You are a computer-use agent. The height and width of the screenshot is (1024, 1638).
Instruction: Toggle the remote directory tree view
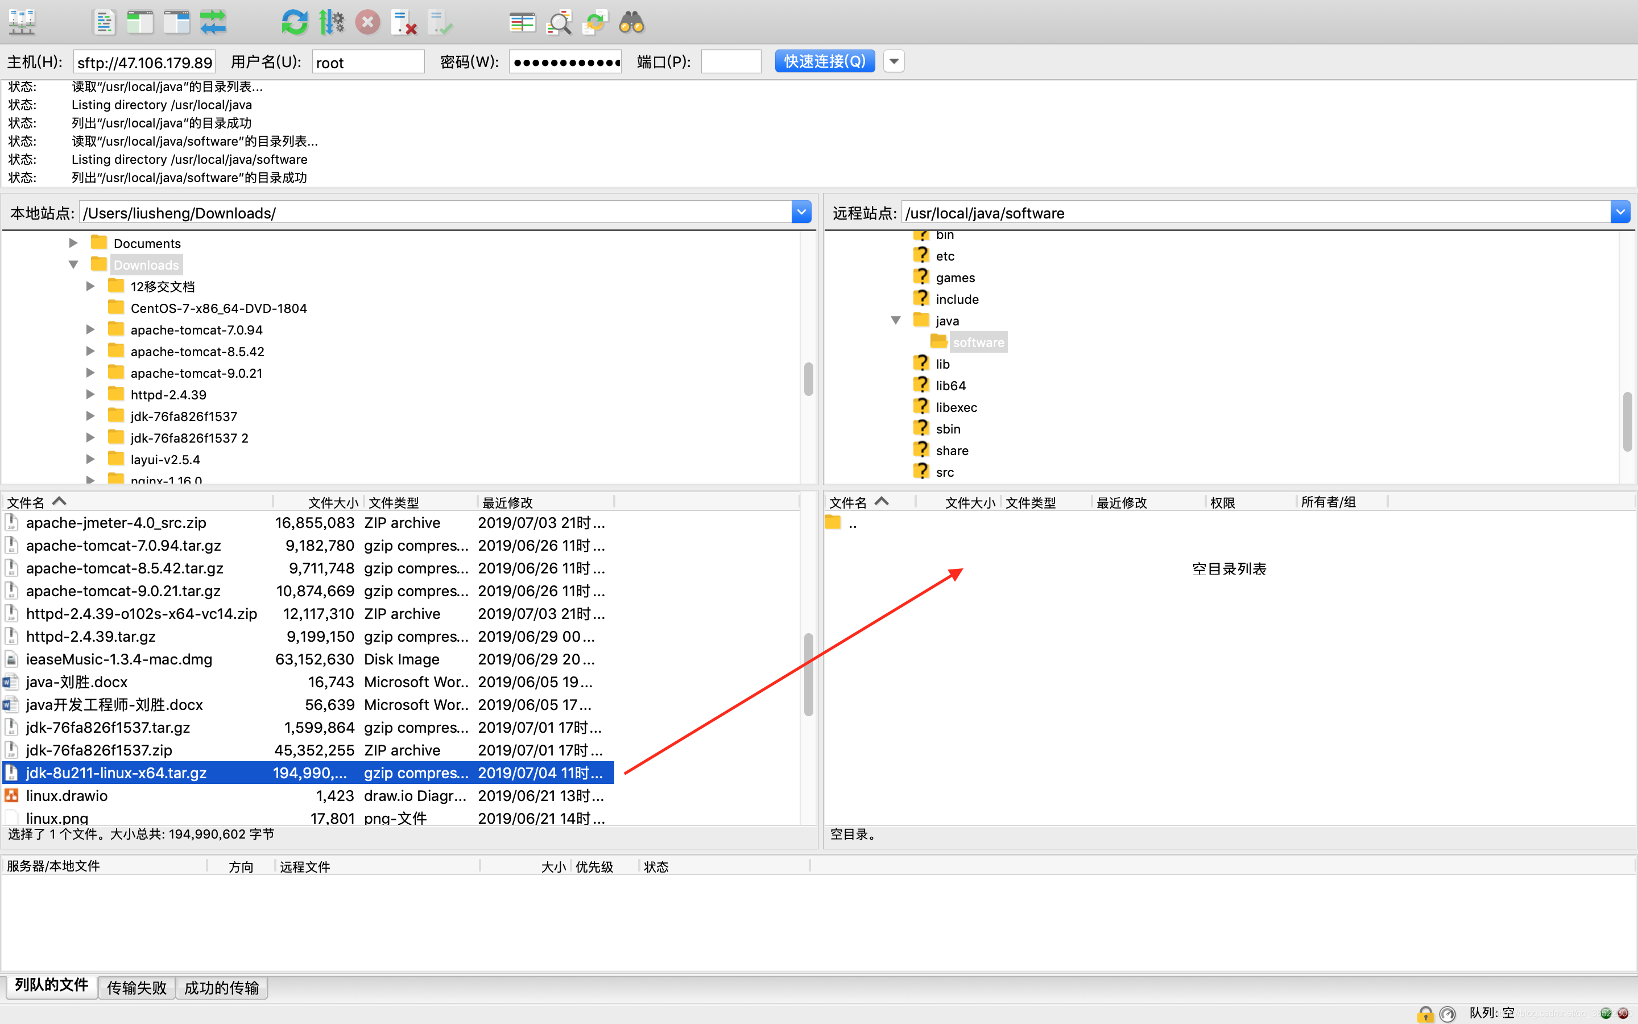pyautogui.click(x=177, y=22)
